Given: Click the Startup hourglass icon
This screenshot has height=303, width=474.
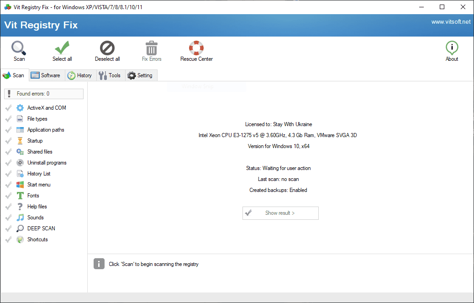Looking at the screenshot, I should (x=20, y=141).
